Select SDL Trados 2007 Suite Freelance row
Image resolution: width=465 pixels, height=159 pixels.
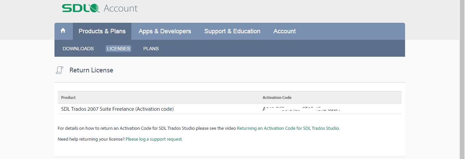230,109
